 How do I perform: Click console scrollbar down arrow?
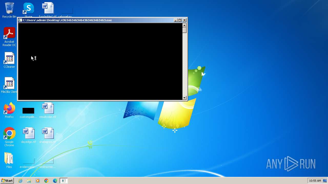(184, 98)
